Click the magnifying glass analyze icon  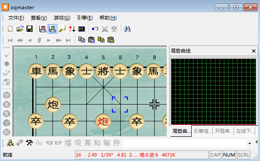pos(62,29)
